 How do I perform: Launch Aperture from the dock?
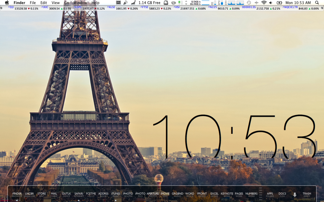(153, 194)
